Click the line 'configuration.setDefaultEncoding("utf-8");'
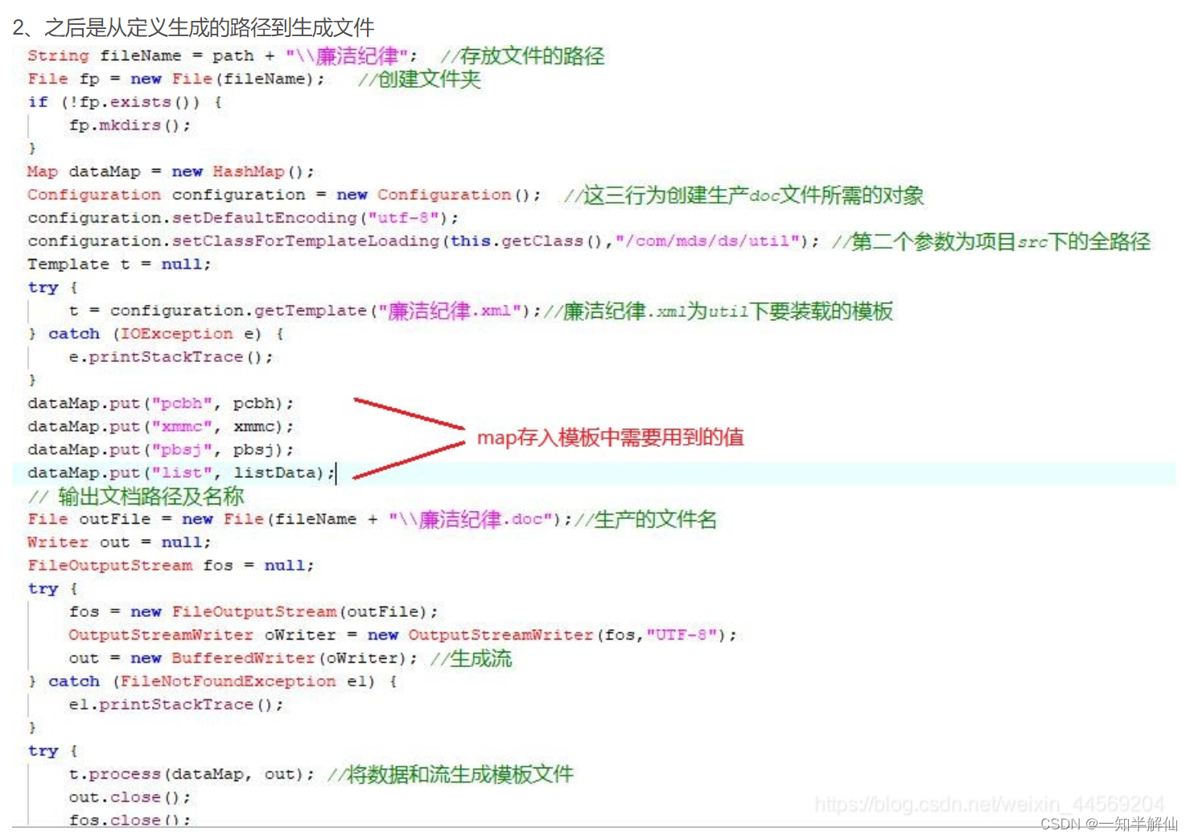This screenshot has height=839, width=1190. click(243, 218)
